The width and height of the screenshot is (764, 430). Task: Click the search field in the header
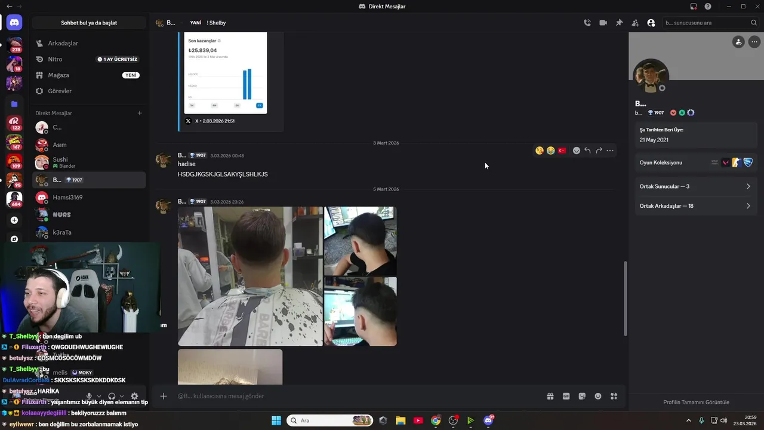pyautogui.click(x=710, y=23)
